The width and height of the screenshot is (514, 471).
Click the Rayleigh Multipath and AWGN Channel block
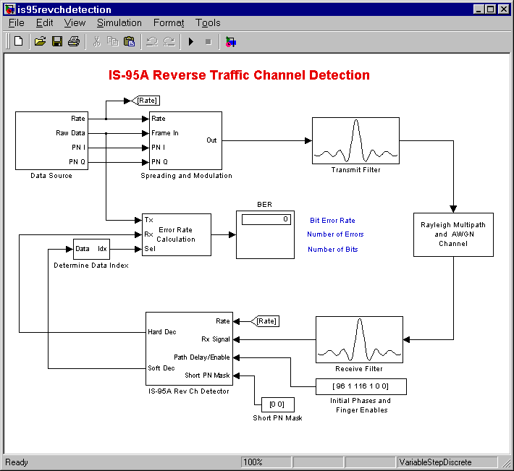(452, 234)
